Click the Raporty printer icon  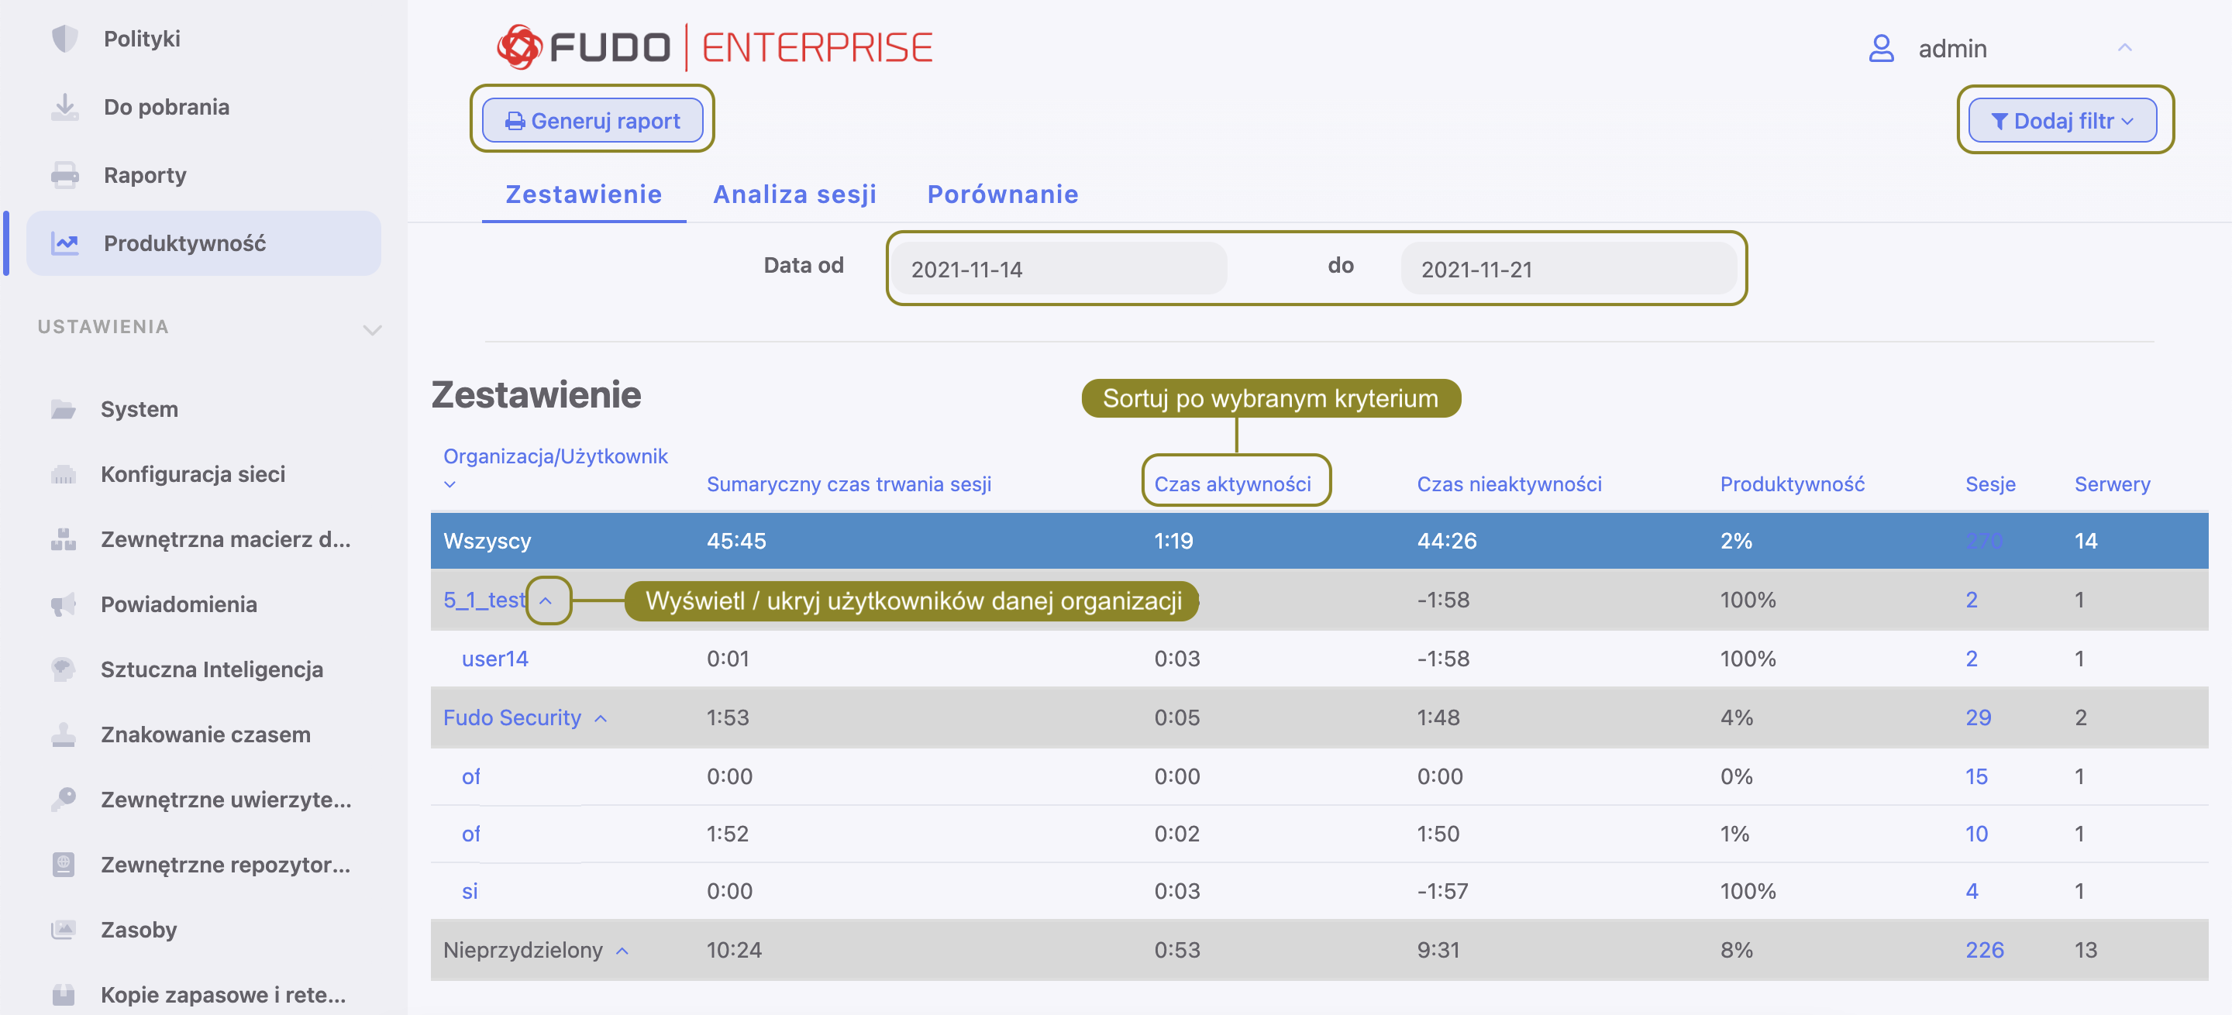pyautogui.click(x=65, y=175)
